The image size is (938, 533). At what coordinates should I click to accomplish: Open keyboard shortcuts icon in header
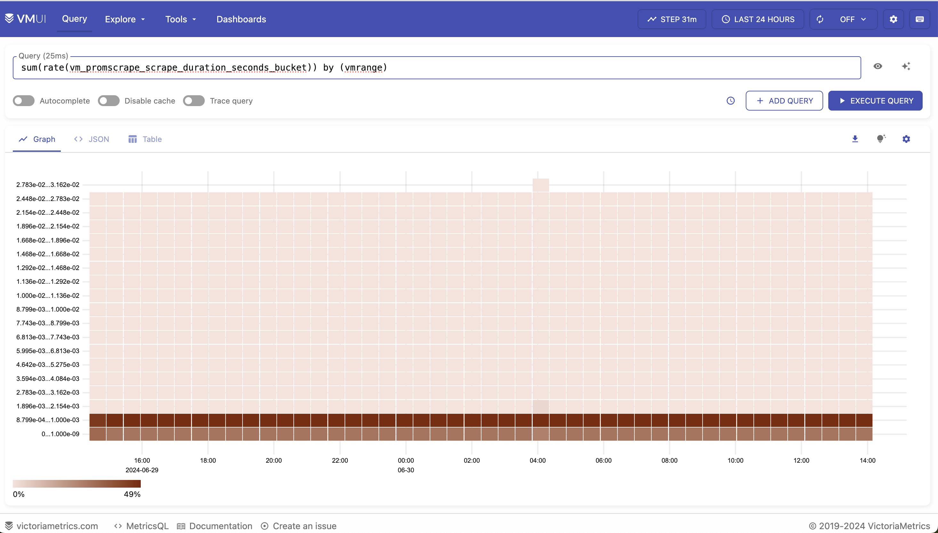(x=920, y=19)
